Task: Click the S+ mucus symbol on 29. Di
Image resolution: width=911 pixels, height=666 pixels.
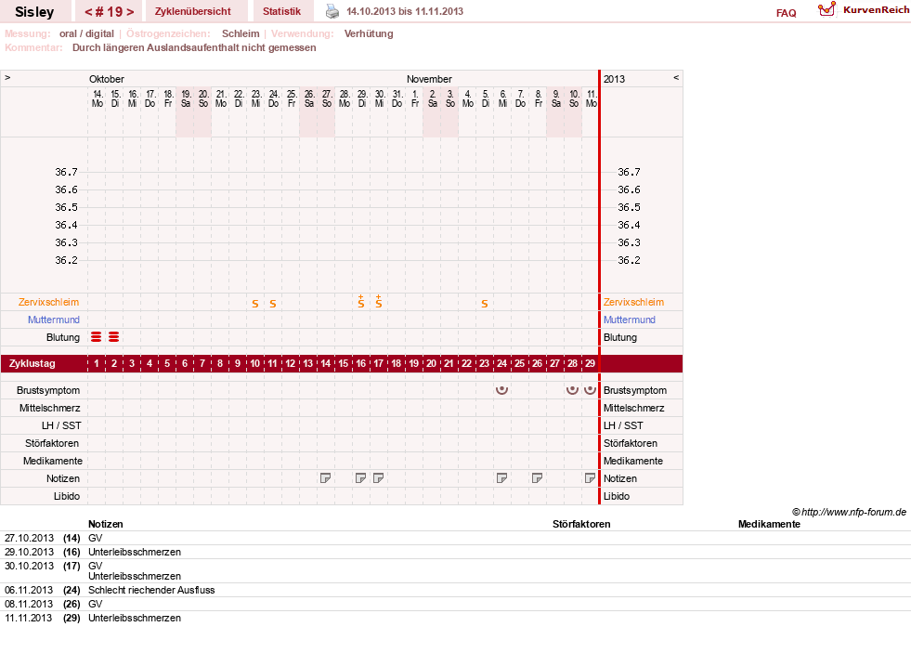Action: [x=361, y=302]
